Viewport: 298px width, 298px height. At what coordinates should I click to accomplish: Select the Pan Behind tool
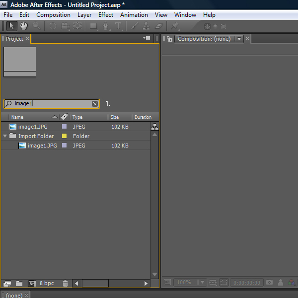(x=77, y=26)
